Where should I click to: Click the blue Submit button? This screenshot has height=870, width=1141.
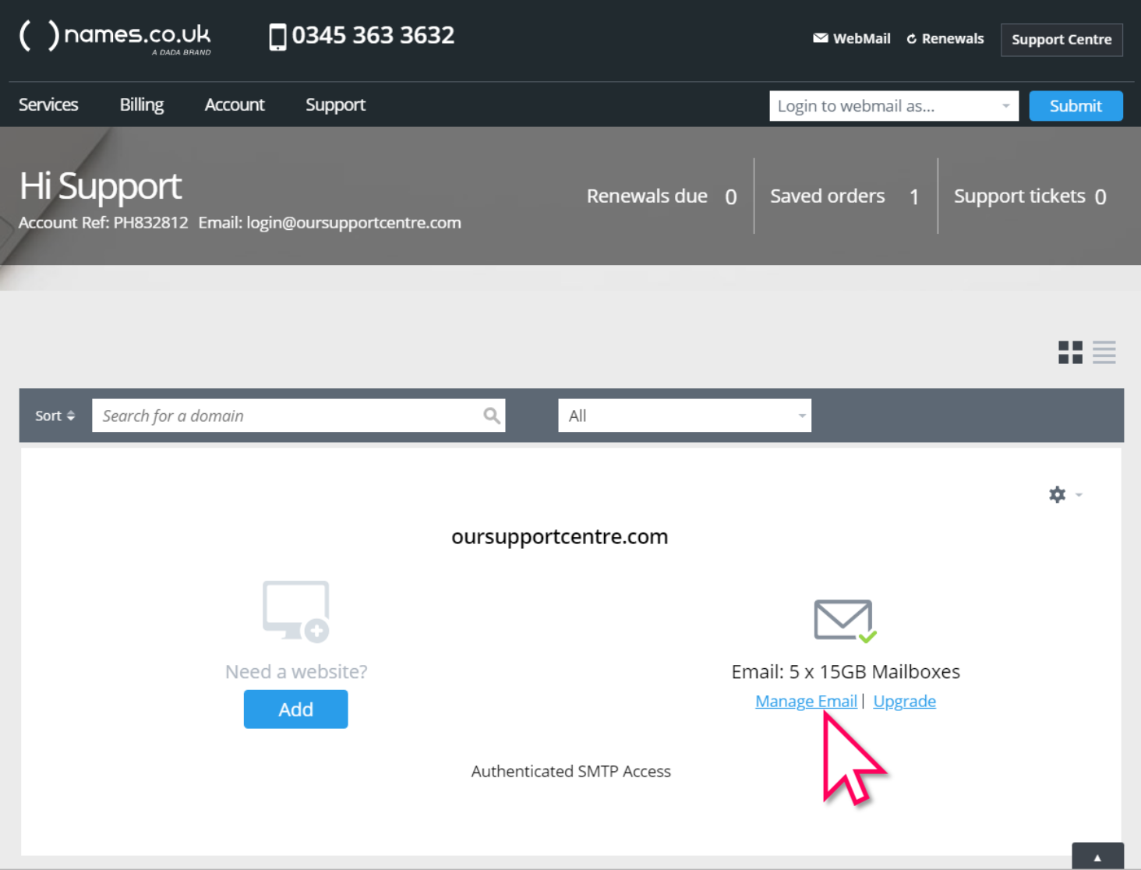pyautogui.click(x=1076, y=106)
